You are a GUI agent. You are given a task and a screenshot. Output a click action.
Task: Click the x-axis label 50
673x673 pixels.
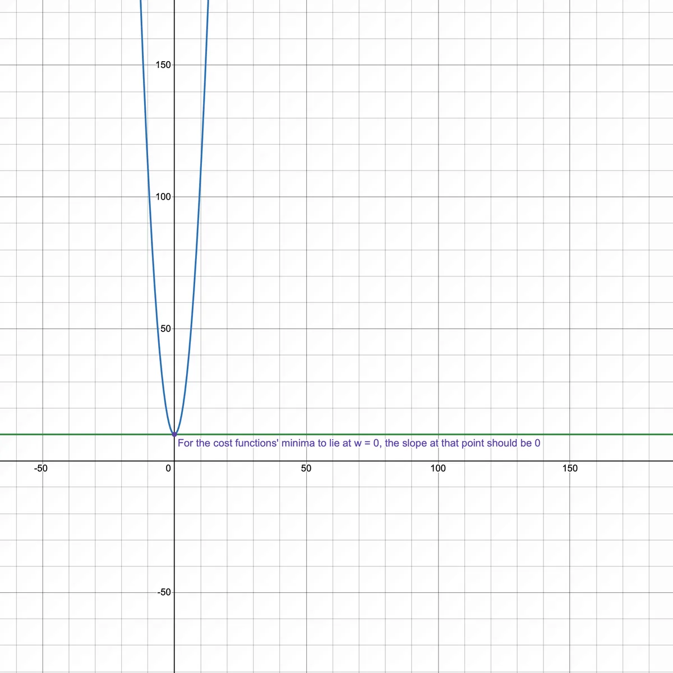tap(307, 468)
